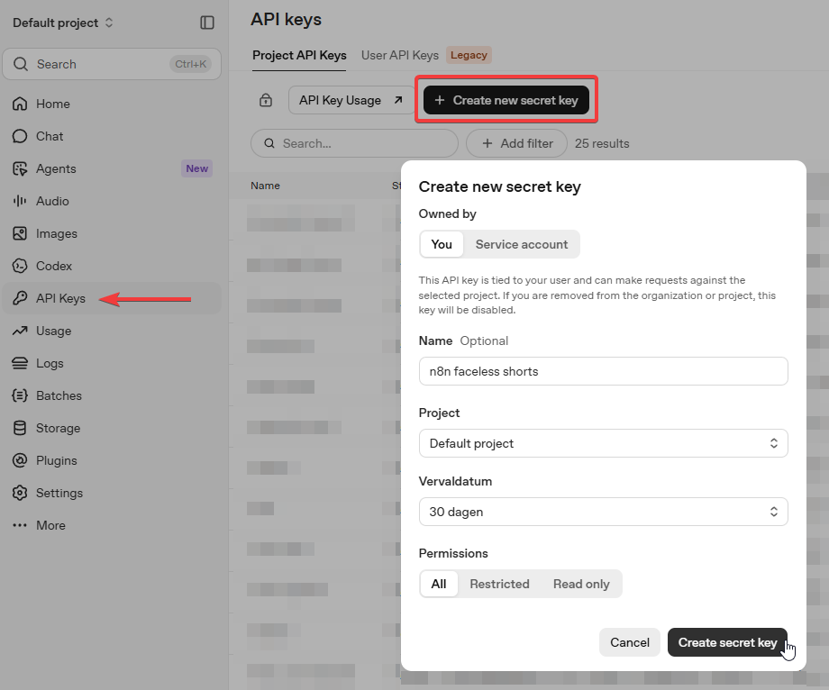This screenshot has width=829, height=690.
Task: Open Agents in the sidebar
Action: pos(112,168)
